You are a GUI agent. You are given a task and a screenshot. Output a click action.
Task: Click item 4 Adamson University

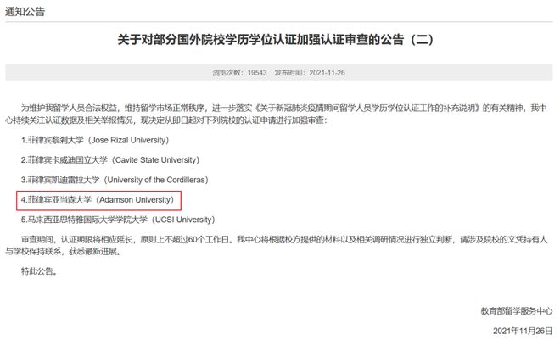pyautogui.click(x=98, y=200)
